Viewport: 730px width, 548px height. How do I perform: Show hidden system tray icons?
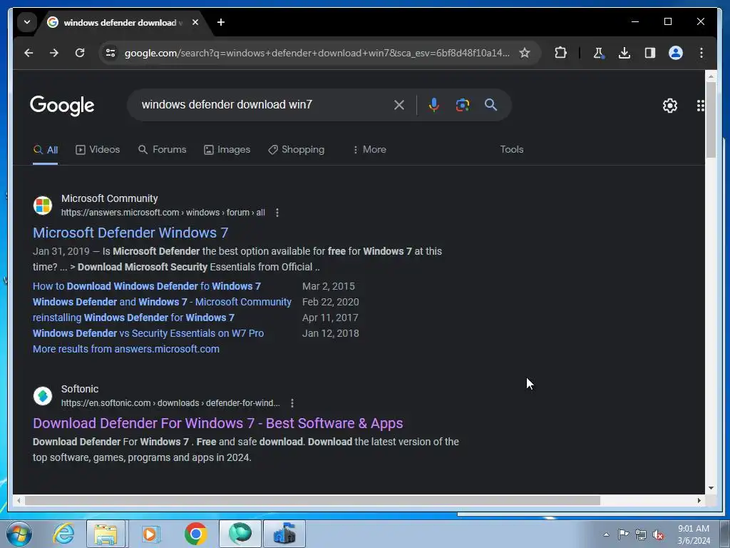[606, 534]
